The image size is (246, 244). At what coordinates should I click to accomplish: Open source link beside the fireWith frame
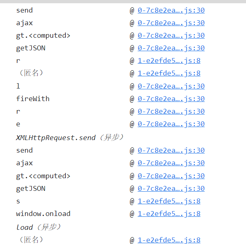[x=171, y=99]
